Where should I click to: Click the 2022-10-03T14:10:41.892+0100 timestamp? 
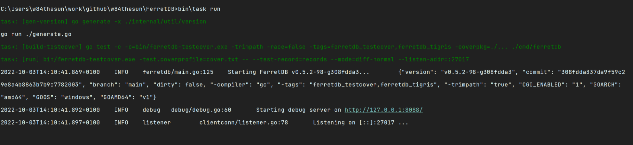click(50, 110)
